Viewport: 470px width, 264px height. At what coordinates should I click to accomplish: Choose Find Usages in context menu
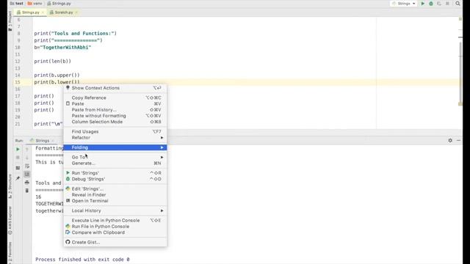pyautogui.click(x=115, y=132)
